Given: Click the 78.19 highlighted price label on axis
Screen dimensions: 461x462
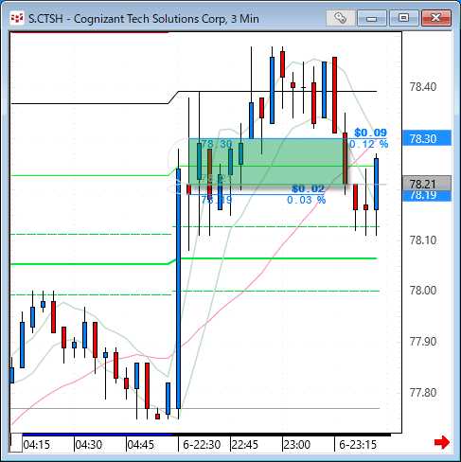Looking at the screenshot, I should 427,196.
